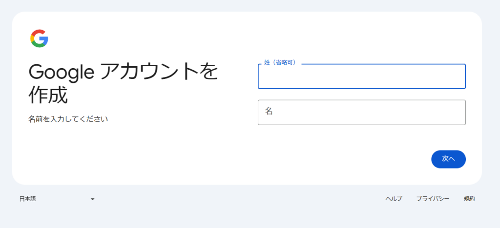Open the プライバシー link
Image resolution: width=500 pixels, height=228 pixels.
coord(433,199)
